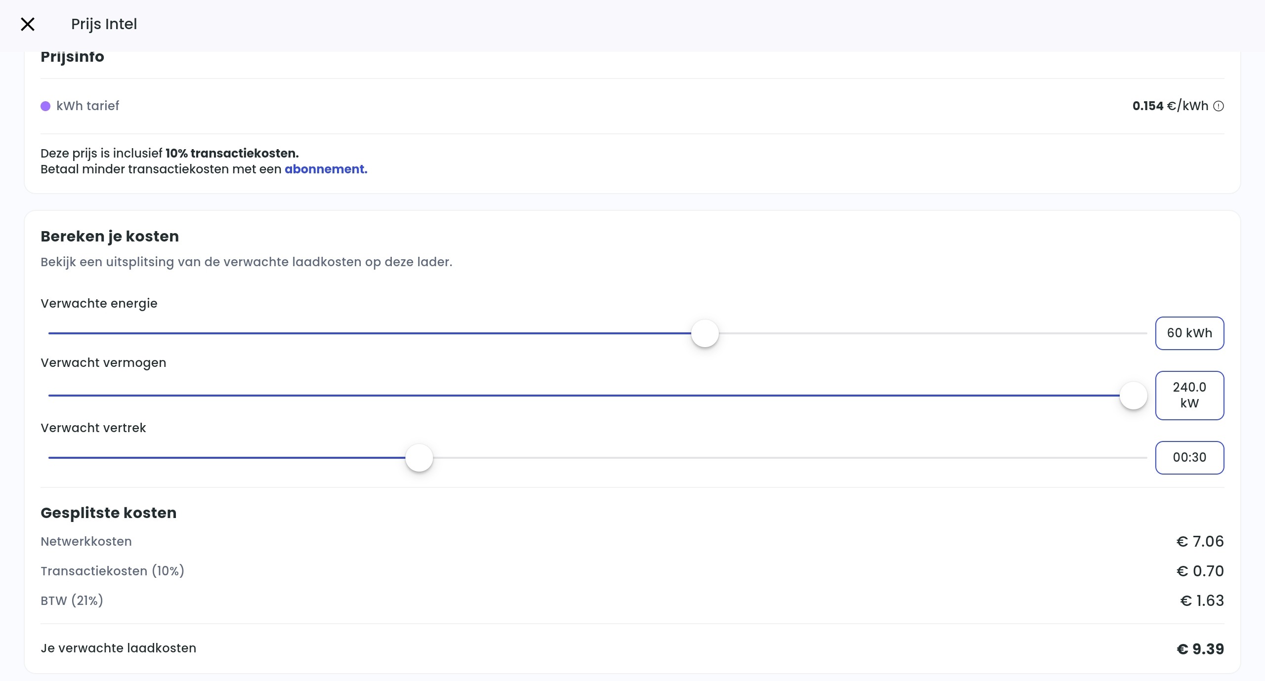Image resolution: width=1265 pixels, height=681 pixels.
Task: Click the Gesplitste kosten heading
Action: click(x=108, y=513)
